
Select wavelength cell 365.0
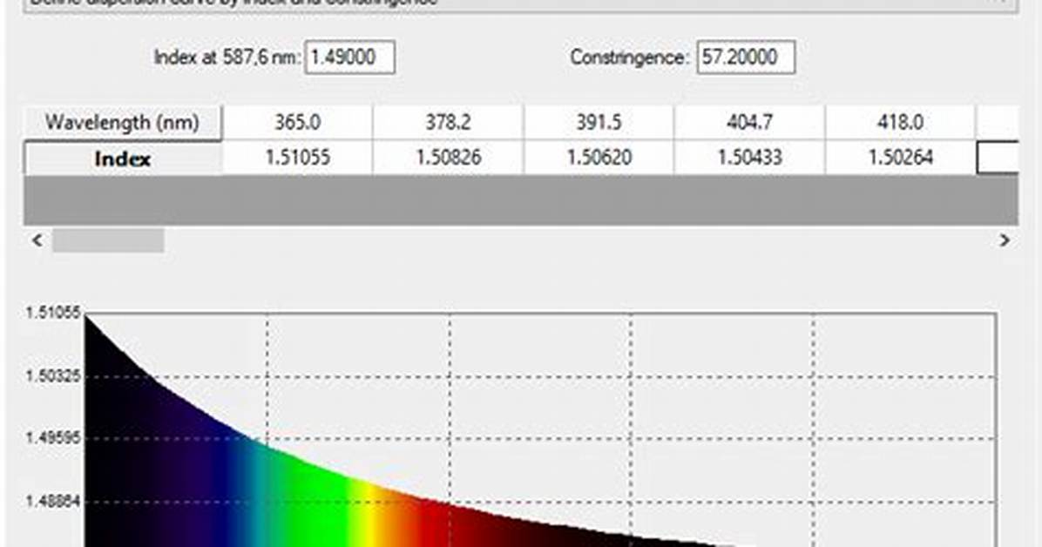pos(297,122)
